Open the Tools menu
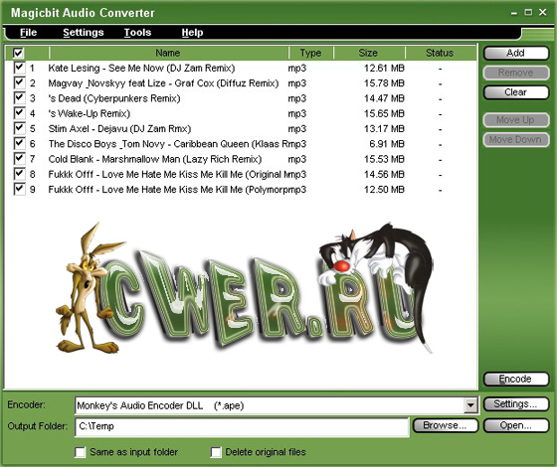Viewport: 557px width, 467px height. 137,32
